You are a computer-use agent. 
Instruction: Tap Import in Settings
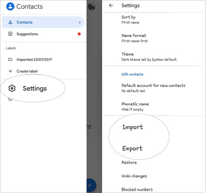point(133,127)
